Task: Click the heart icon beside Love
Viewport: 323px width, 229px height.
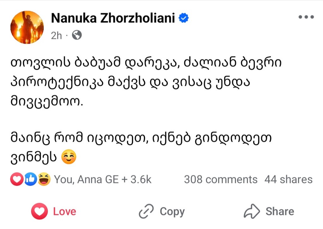Action: pyautogui.click(x=40, y=211)
